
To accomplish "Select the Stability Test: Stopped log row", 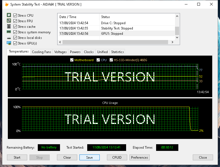I will pos(116,28).
